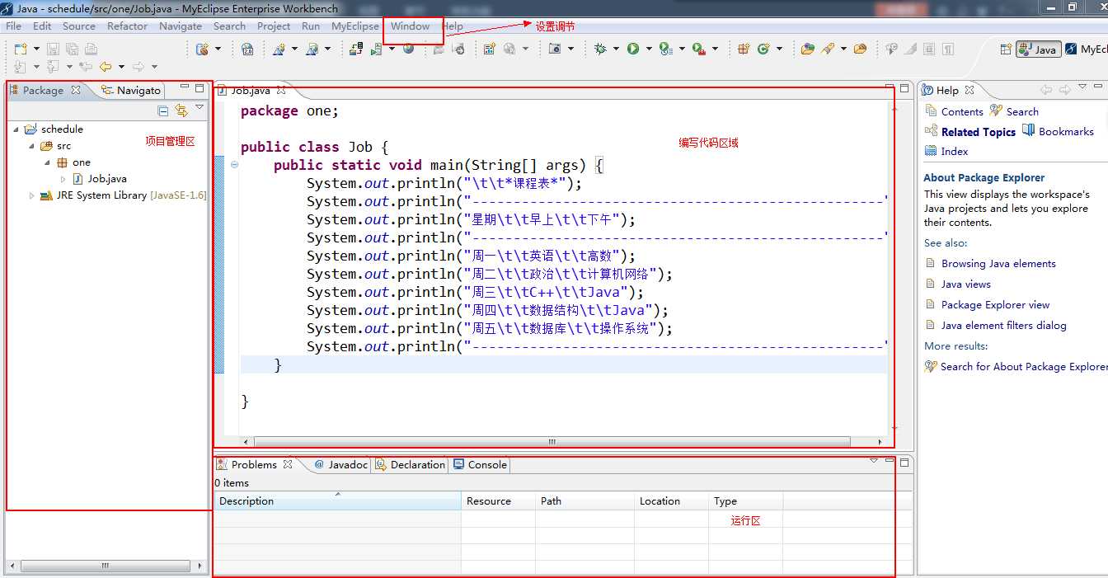
Task: Click the Debug bug icon
Action: pyautogui.click(x=601, y=49)
